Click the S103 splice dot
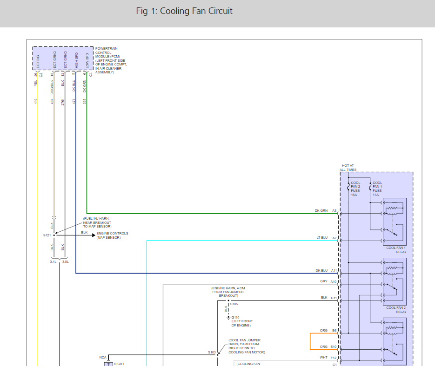 click(x=218, y=355)
